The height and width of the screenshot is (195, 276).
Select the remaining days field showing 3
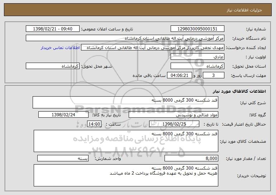(x=214, y=75)
